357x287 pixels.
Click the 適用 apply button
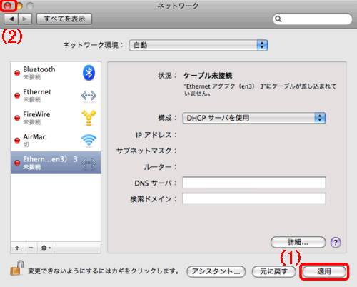[x=324, y=271]
